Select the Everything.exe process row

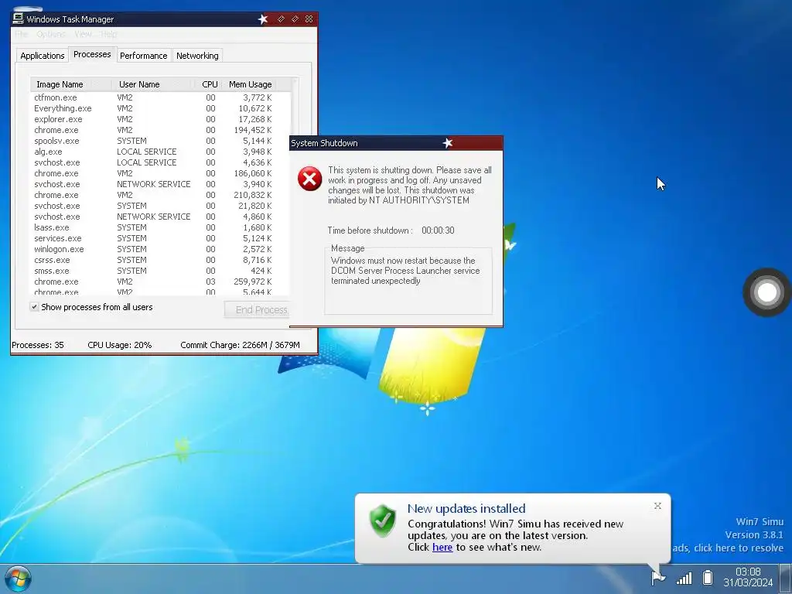tap(160, 108)
